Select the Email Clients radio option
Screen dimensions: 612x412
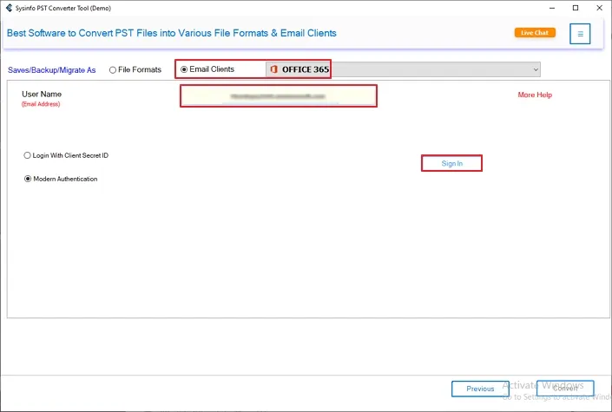[207, 69]
